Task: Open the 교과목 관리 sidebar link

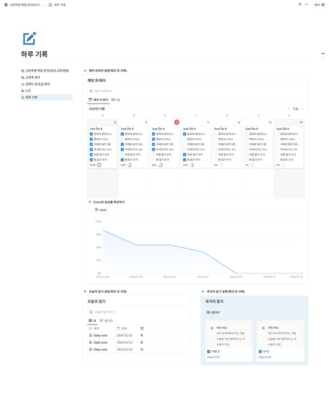Action: tap(31, 77)
